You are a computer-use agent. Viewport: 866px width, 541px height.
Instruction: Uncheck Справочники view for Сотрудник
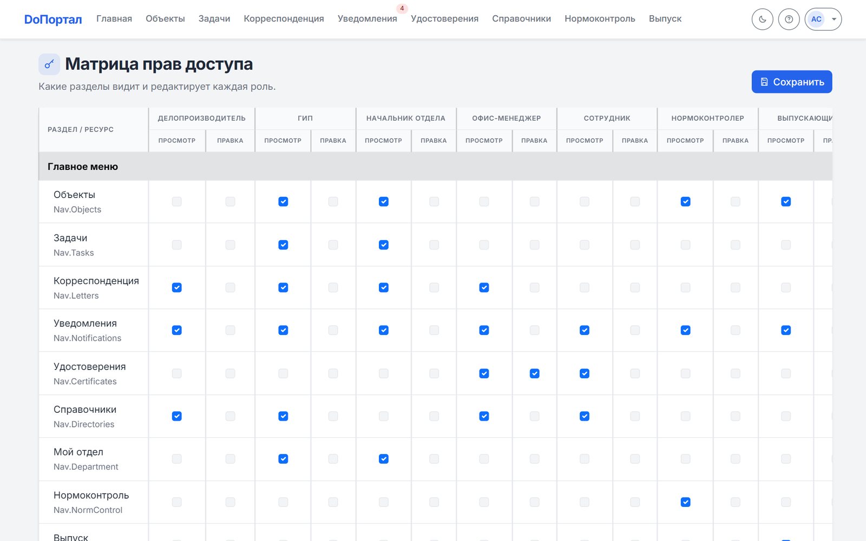point(585,417)
